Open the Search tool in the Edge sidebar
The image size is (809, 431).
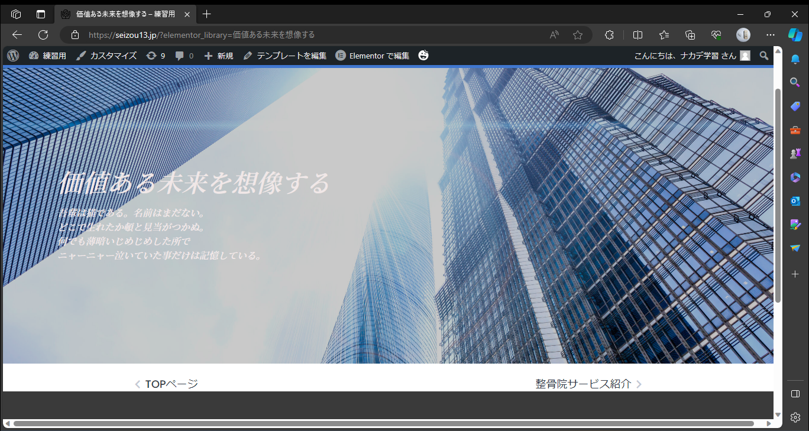[x=795, y=82]
